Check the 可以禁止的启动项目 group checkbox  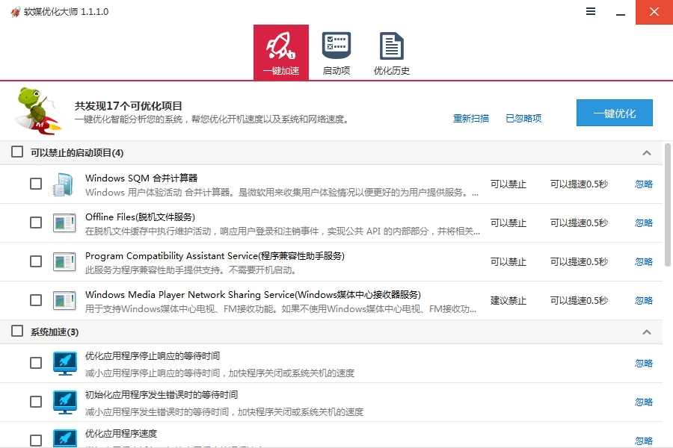pyautogui.click(x=17, y=152)
